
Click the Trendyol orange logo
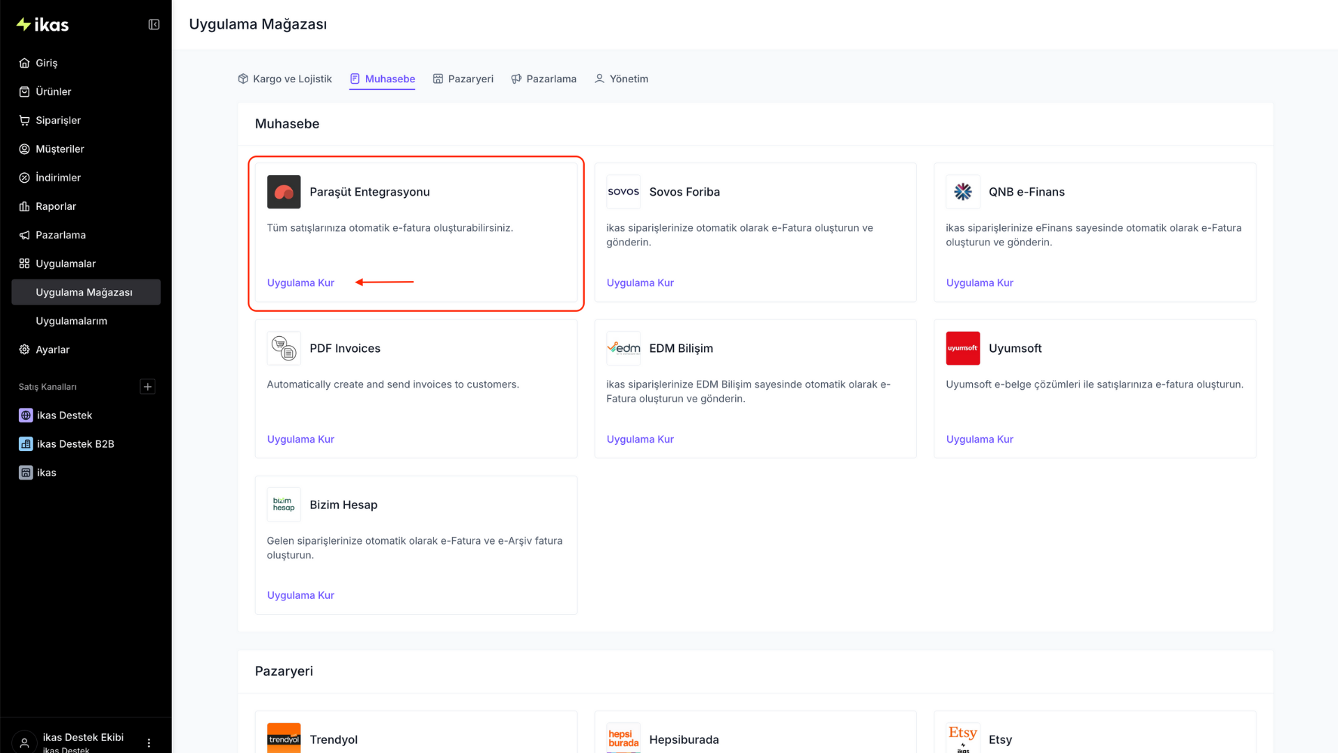(284, 738)
